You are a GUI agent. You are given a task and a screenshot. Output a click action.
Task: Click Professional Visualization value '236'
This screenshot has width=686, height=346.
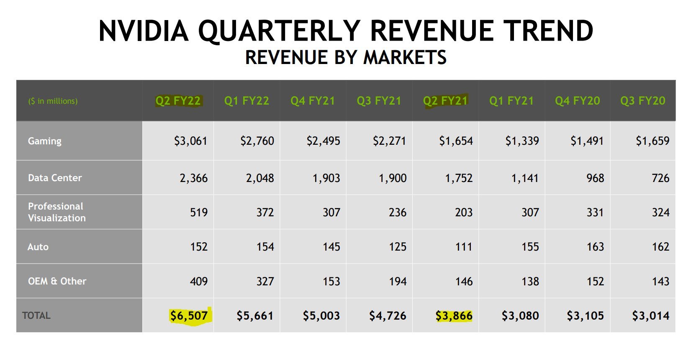(398, 213)
